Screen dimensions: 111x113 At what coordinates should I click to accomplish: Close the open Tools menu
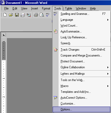(58, 8)
